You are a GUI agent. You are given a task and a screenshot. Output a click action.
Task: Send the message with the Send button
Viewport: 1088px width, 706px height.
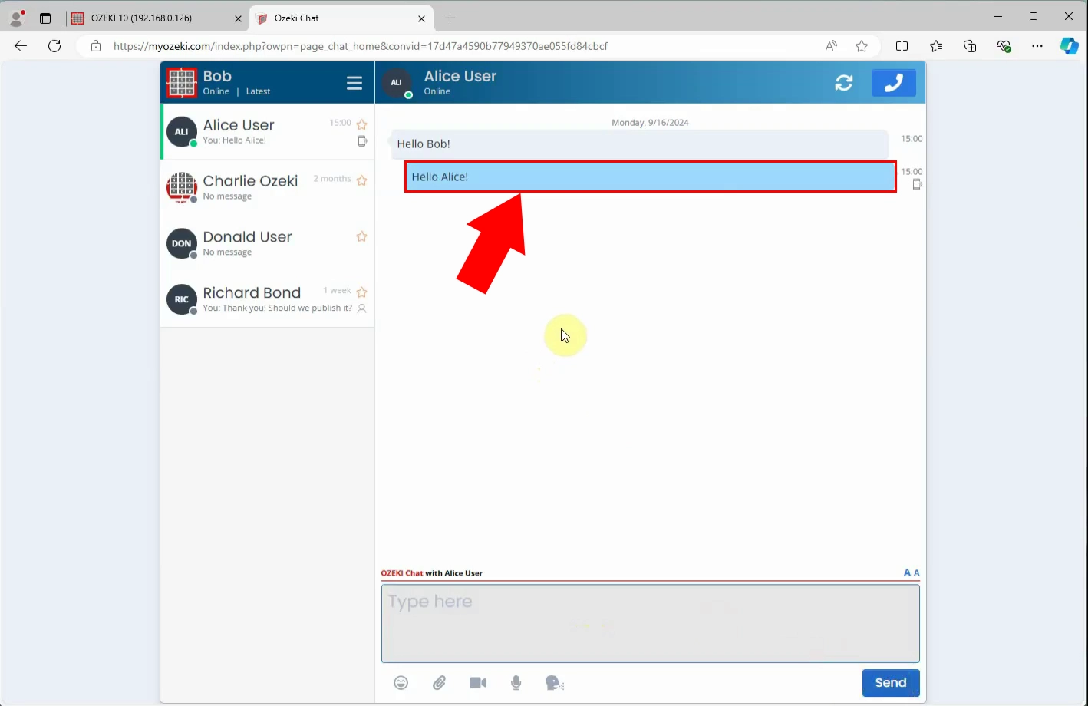(x=891, y=682)
